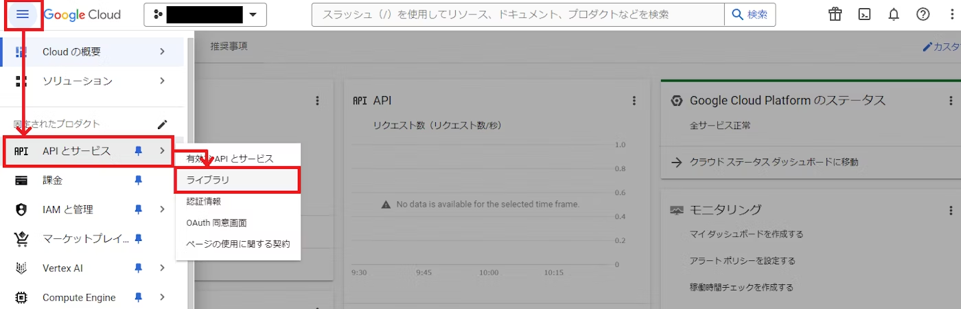Unpin マーケットプレイス
The width and height of the screenshot is (961, 309).
tap(138, 239)
